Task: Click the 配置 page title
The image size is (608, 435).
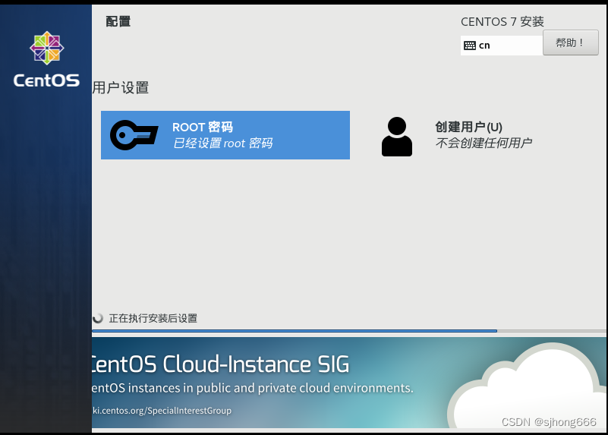Action: (118, 21)
